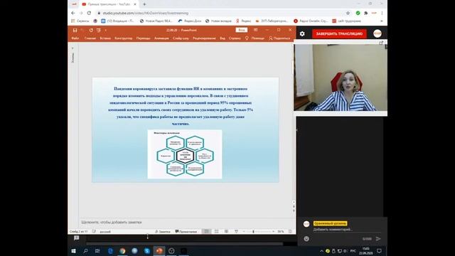The height and width of the screenshot is (256, 455).
Task: Click the zoom percentage value
Action: tap(281, 232)
